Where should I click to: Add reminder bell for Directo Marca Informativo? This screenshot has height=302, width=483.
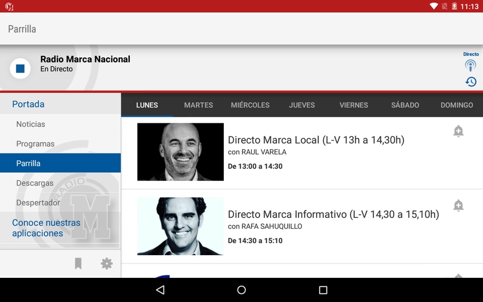[458, 205]
